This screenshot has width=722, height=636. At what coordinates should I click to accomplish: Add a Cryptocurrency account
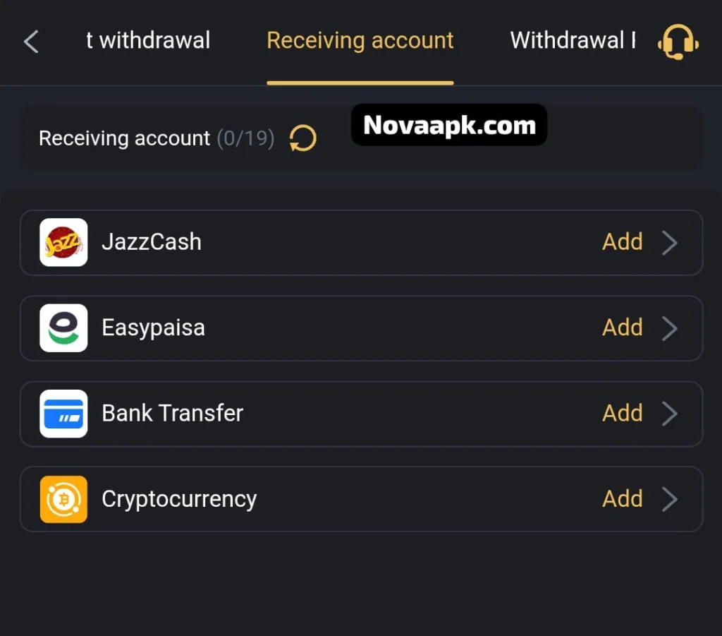tap(622, 499)
